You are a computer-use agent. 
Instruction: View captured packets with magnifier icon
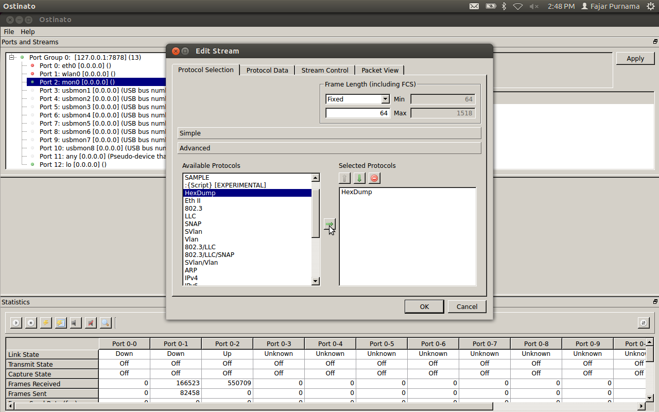pyautogui.click(x=106, y=323)
